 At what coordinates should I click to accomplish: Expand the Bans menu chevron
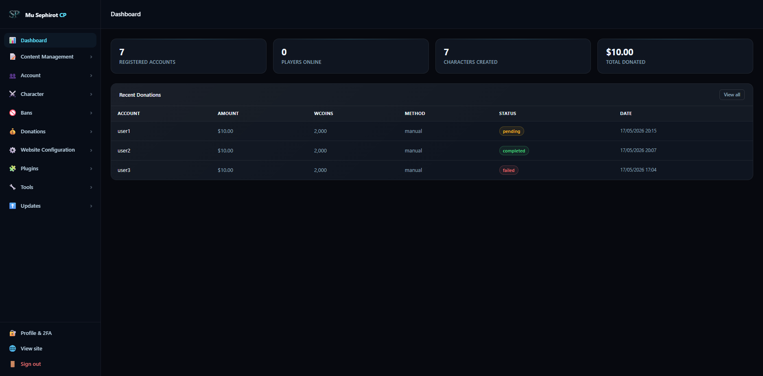pyautogui.click(x=91, y=113)
